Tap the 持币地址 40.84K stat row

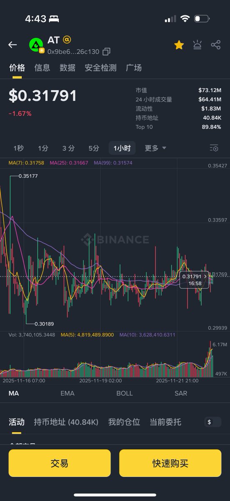click(178, 118)
